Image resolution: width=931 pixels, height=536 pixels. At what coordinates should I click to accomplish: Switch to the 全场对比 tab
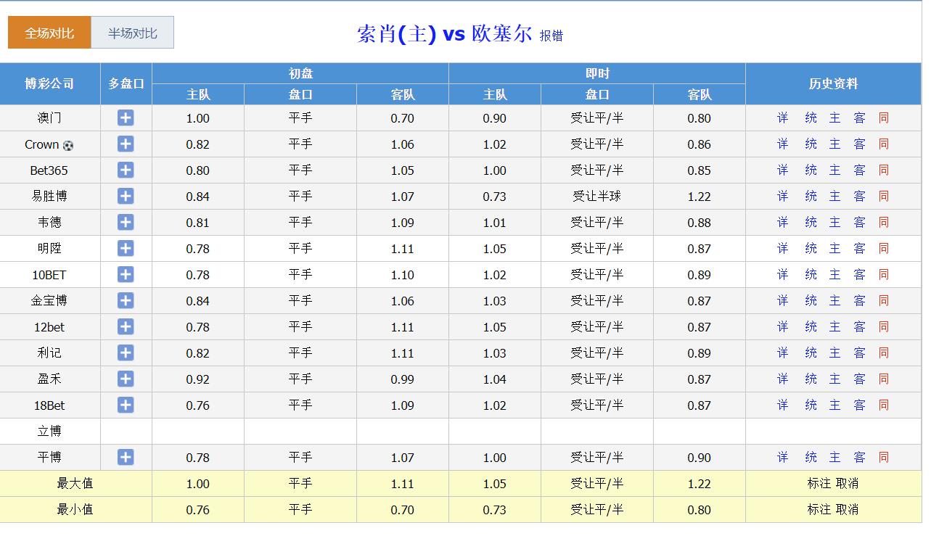tap(49, 33)
